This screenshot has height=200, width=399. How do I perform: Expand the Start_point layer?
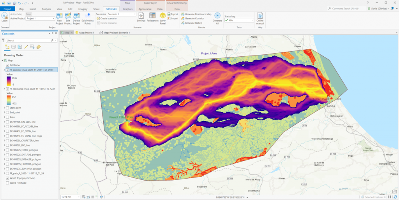5,108
